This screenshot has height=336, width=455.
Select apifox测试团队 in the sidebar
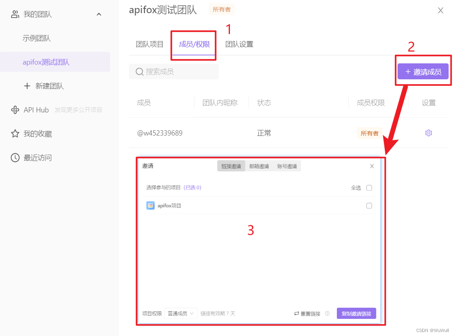tap(55, 62)
